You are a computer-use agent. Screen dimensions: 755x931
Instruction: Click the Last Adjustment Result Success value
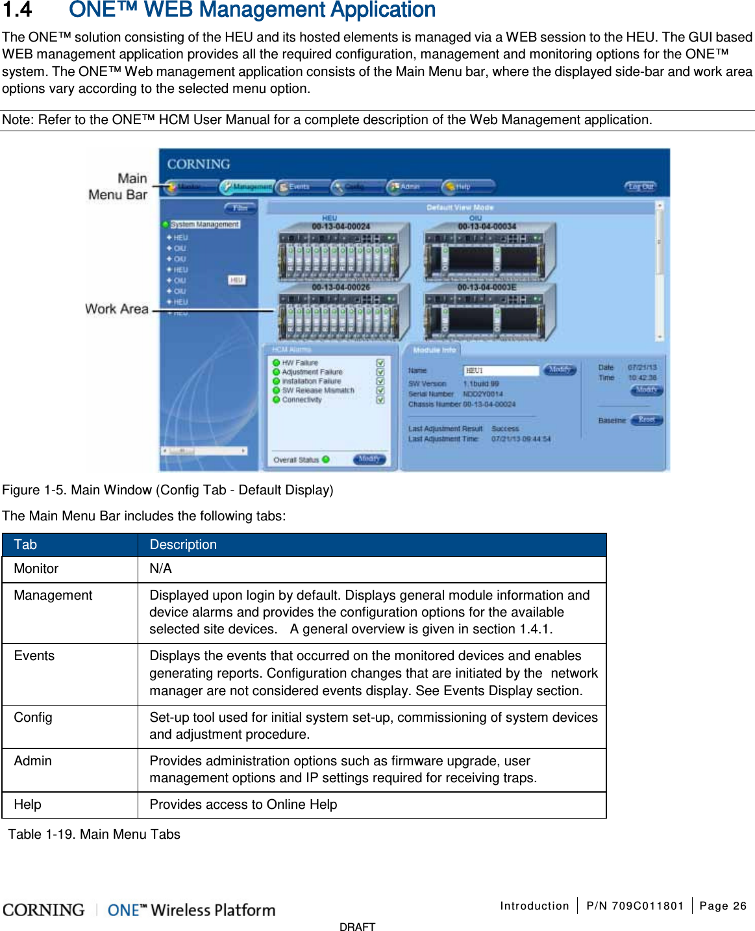[505, 429]
